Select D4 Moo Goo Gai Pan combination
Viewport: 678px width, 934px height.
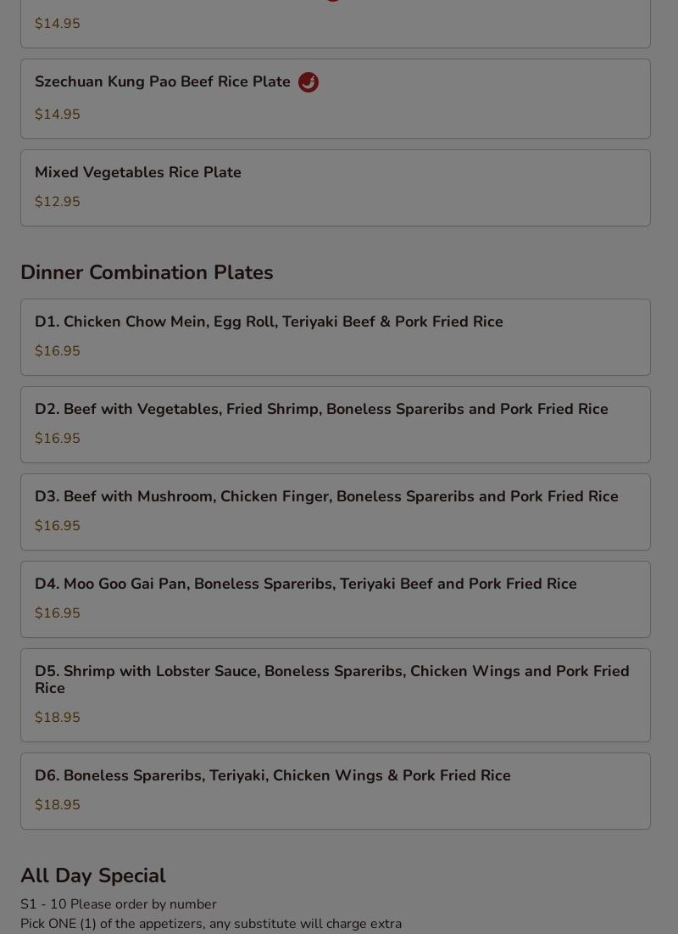[335, 599]
